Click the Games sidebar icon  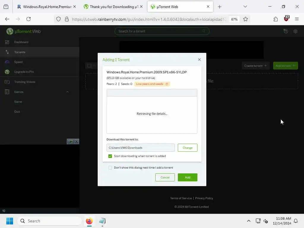coord(7,92)
